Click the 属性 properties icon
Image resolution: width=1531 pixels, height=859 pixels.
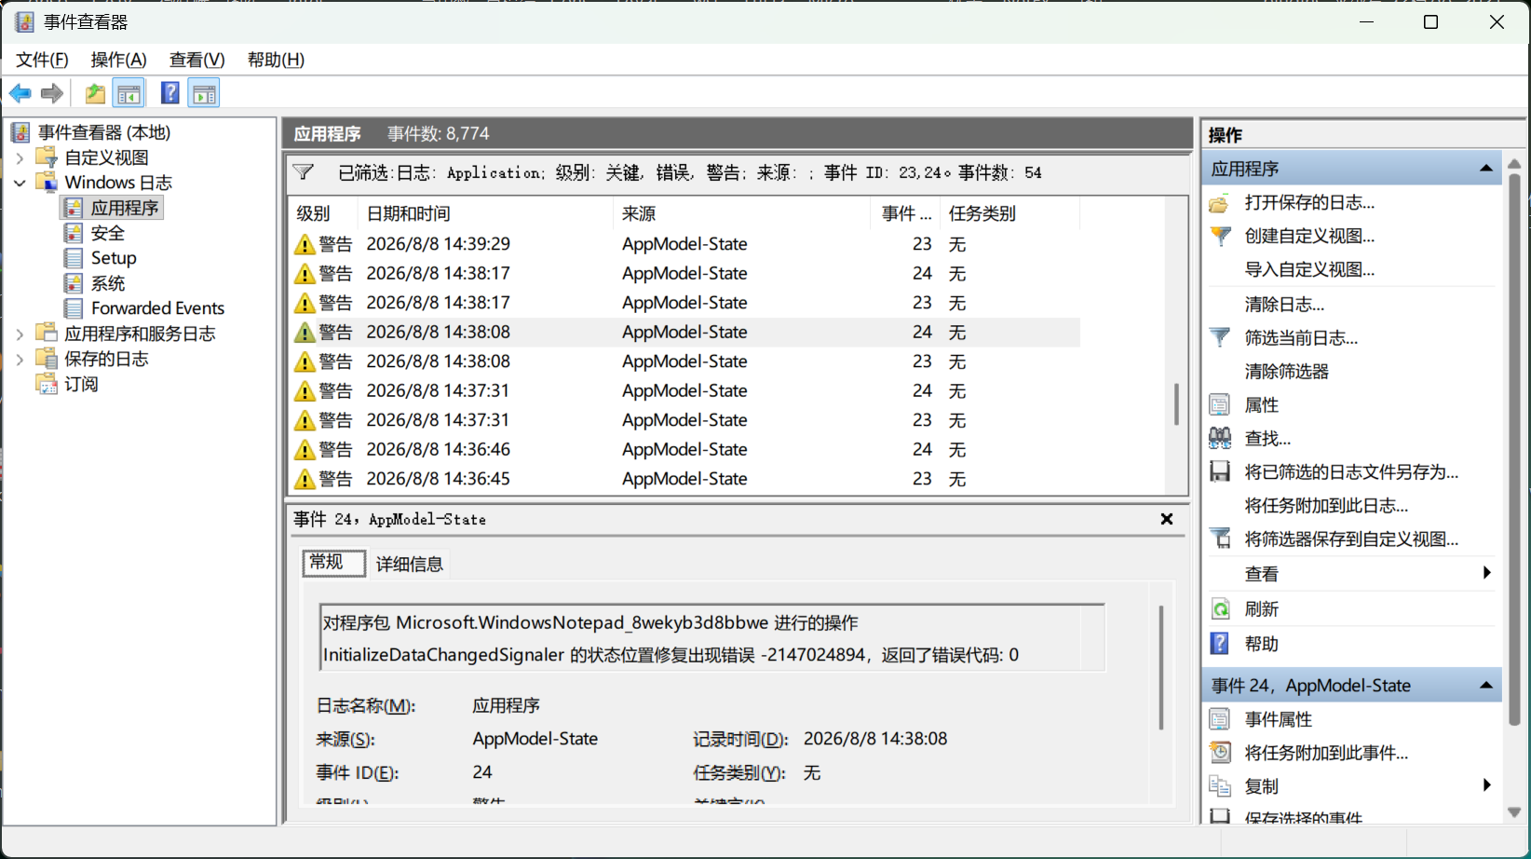(1219, 405)
